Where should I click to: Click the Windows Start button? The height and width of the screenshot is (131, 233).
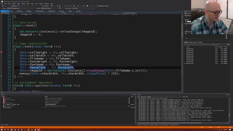[x=1, y=130]
